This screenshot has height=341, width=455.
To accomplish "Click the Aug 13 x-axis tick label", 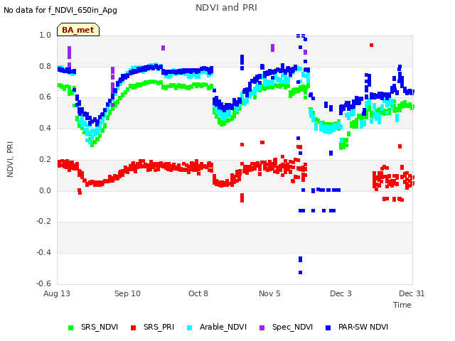I will [x=57, y=293].
